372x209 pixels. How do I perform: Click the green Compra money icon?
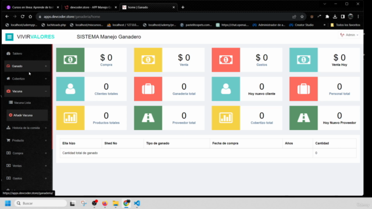tap(70, 60)
